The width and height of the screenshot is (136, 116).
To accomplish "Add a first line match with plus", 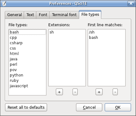I will [x=99, y=92].
